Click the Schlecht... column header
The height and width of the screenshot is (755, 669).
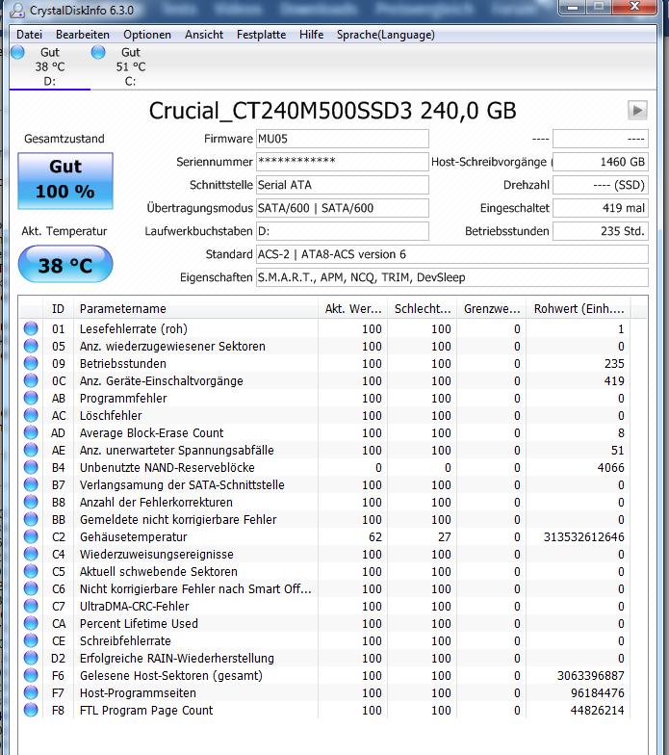pos(423,308)
